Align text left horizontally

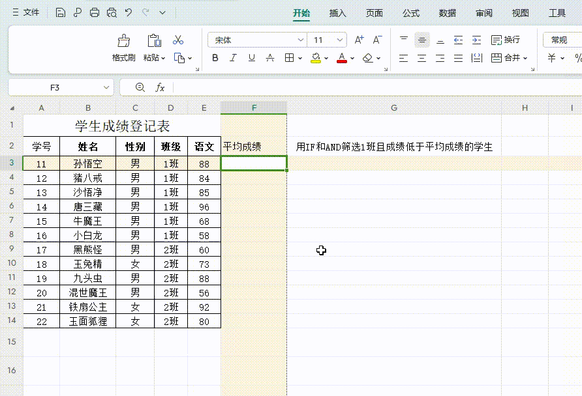click(x=403, y=58)
